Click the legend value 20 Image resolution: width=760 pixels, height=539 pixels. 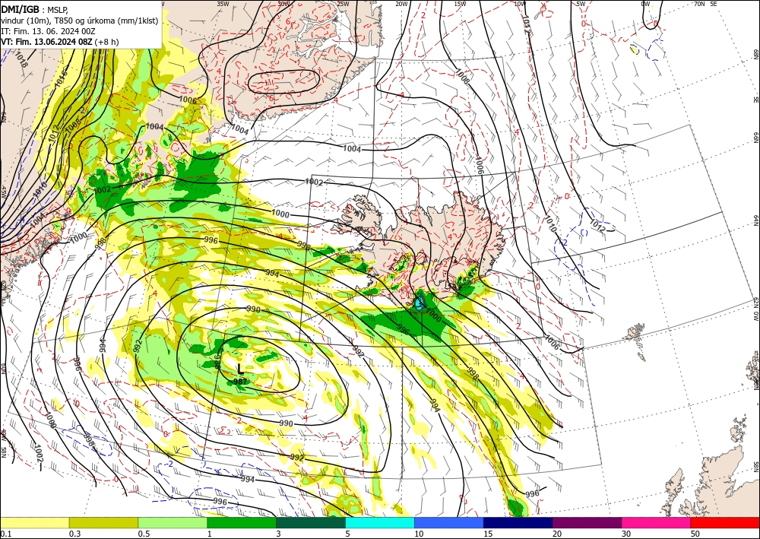tap(557, 534)
